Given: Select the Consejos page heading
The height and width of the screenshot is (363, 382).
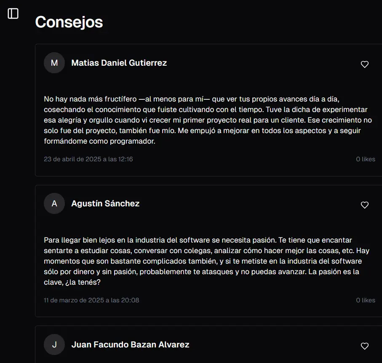Looking at the screenshot, I should [69, 22].
